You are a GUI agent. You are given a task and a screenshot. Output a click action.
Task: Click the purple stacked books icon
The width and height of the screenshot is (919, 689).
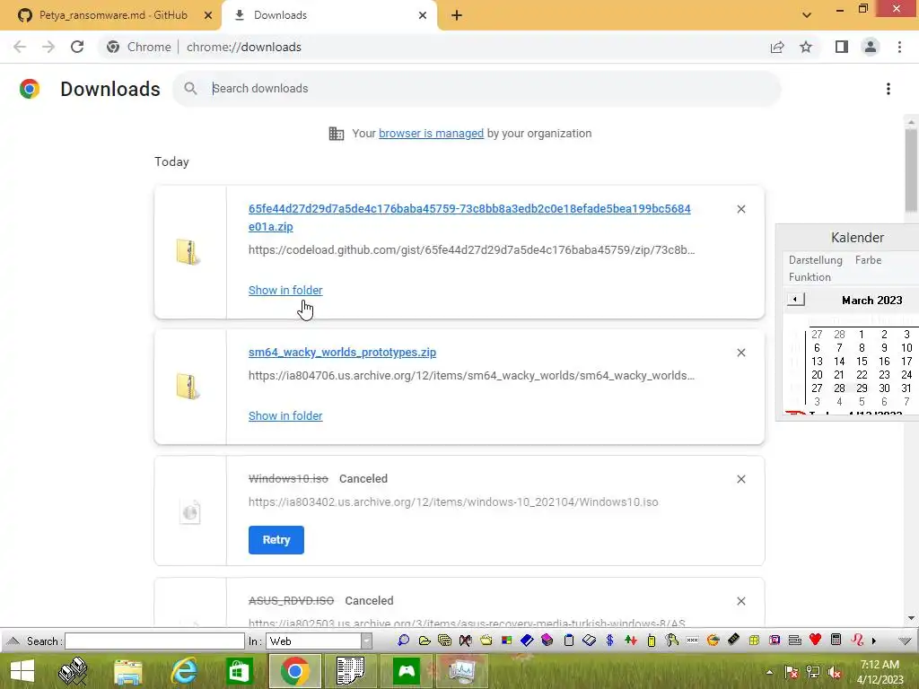(547, 641)
